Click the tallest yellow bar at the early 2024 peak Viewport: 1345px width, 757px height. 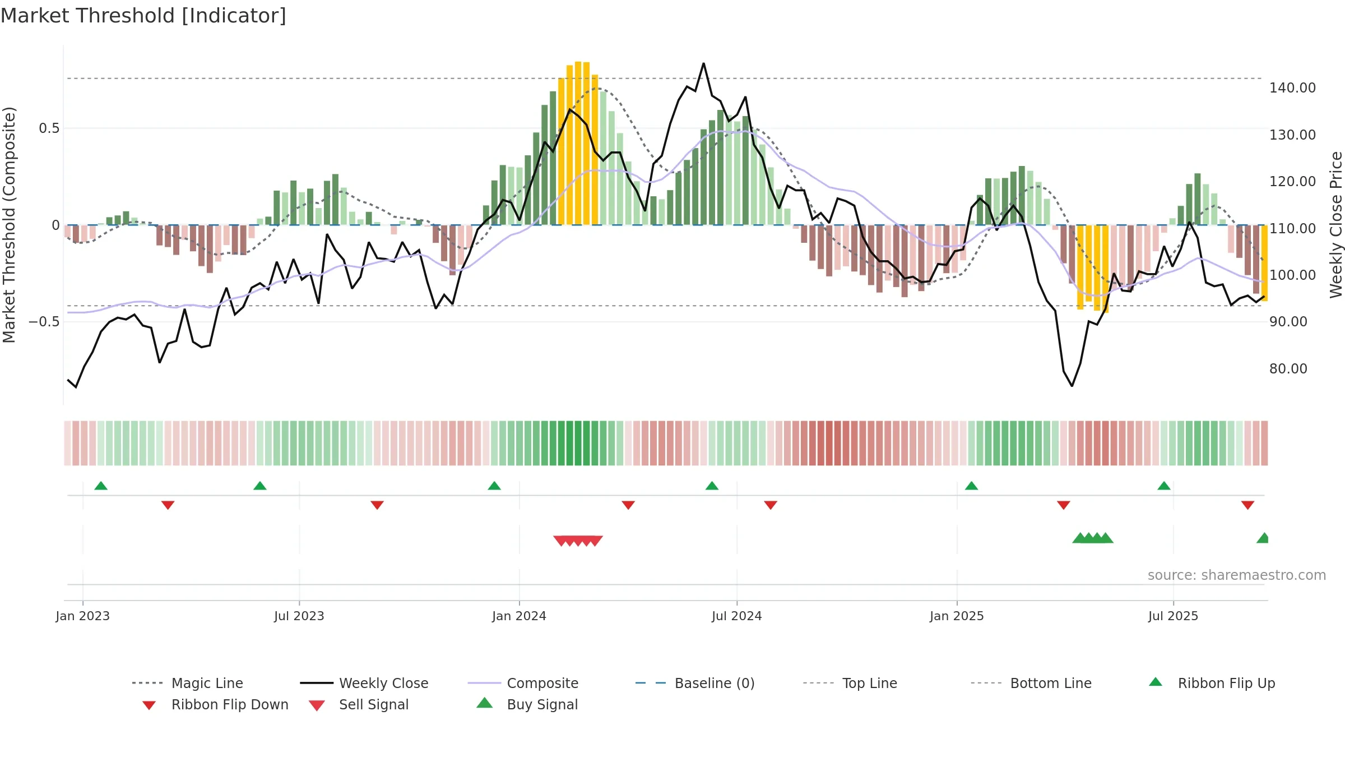tap(578, 143)
